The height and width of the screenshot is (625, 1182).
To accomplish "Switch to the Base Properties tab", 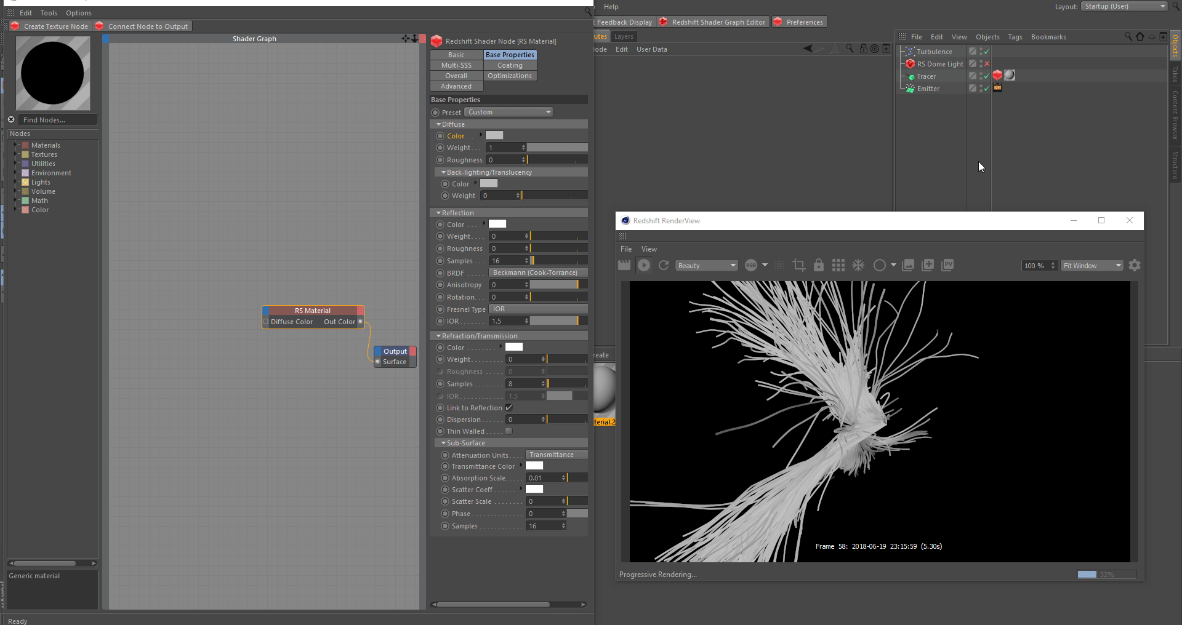I will (x=510, y=55).
